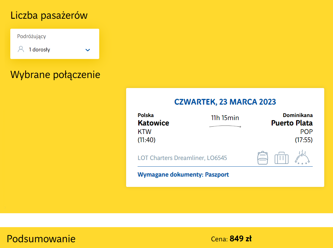The width and height of the screenshot is (333, 248).
Task: Click the 'Podsumowanie' section heading
Action: 41,239
